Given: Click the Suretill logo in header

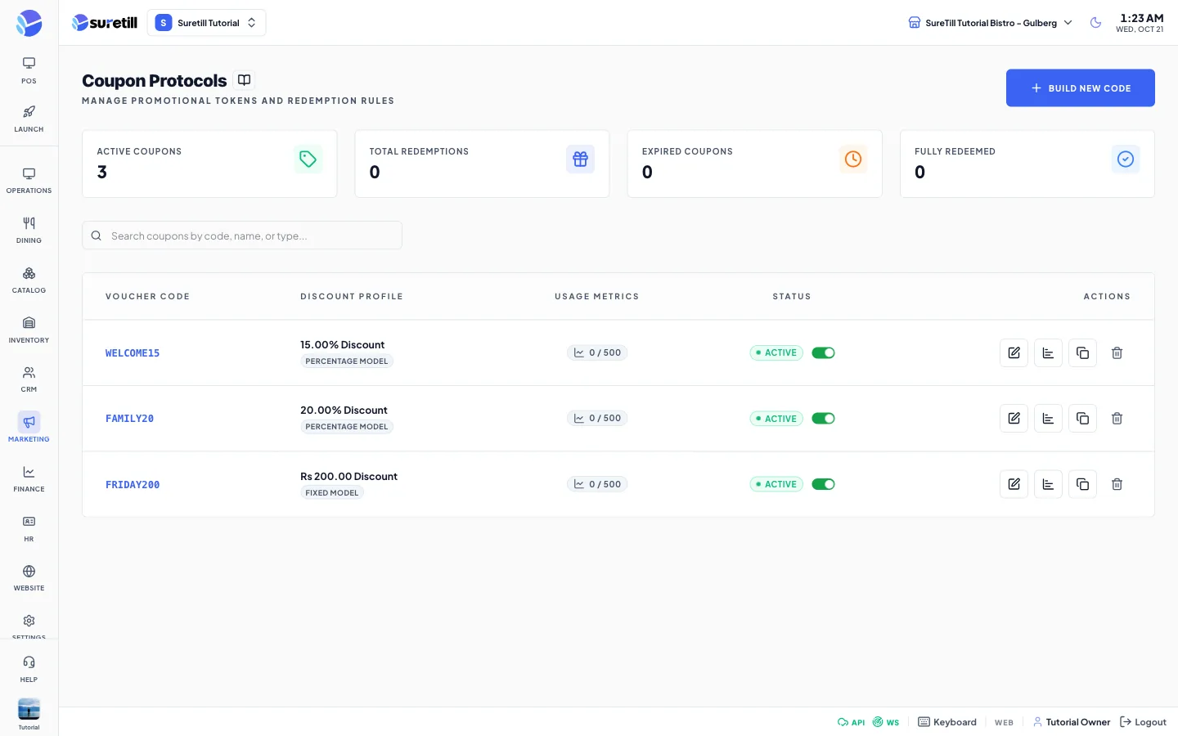Looking at the screenshot, I should click(104, 23).
